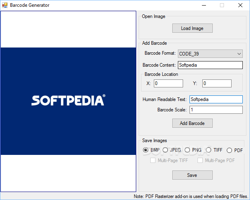Close the Barcode Generator window
Viewport: 250px width, 200px height.
point(240,5)
